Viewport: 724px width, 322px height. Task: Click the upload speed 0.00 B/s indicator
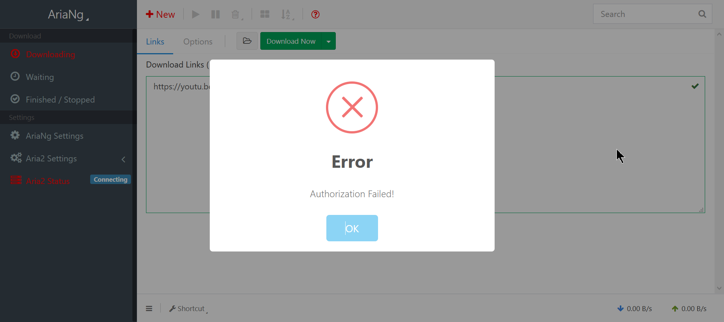click(x=689, y=308)
